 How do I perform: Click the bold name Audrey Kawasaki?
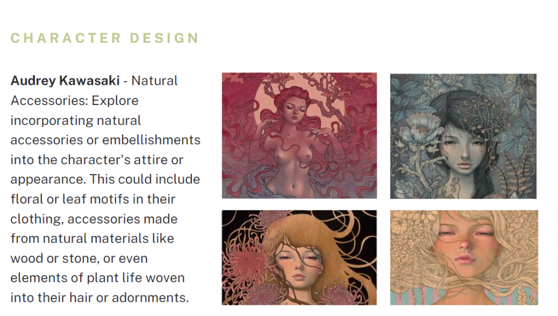point(65,80)
